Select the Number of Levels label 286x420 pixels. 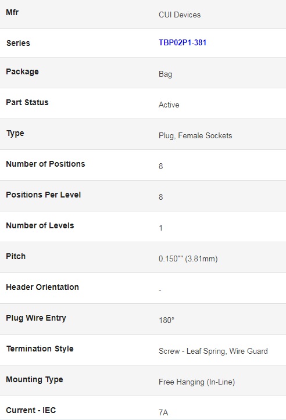(x=40, y=225)
